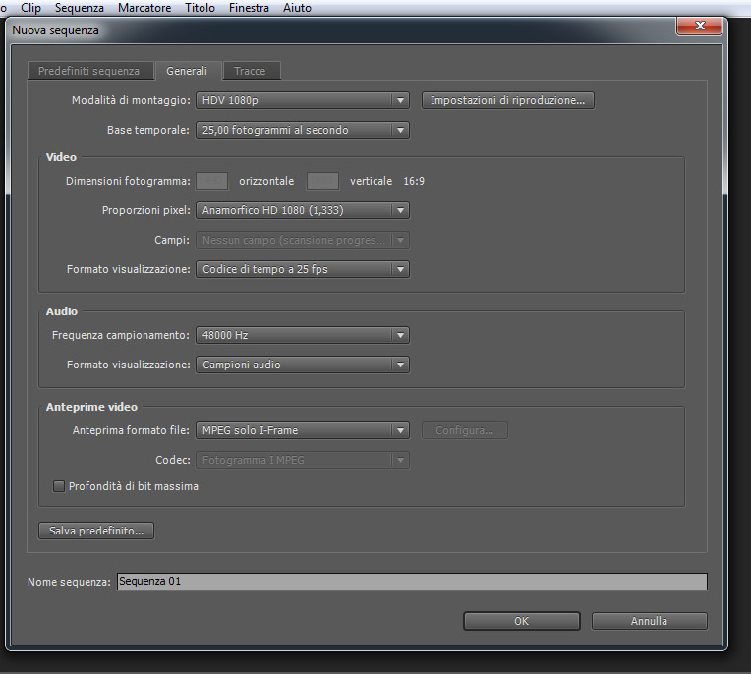Click Impostazioni di riproduzione button
This screenshot has width=751, height=674.
click(x=507, y=100)
